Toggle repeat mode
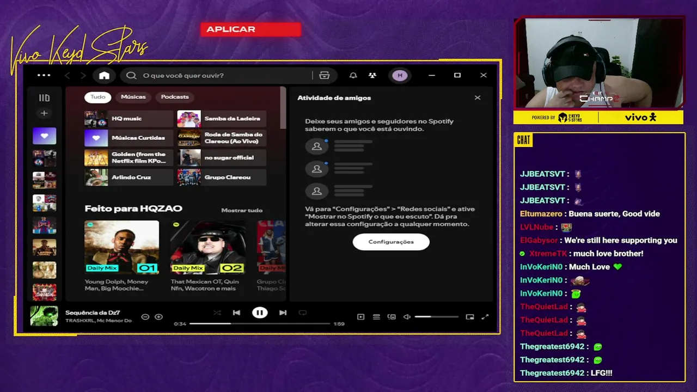 coord(303,313)
